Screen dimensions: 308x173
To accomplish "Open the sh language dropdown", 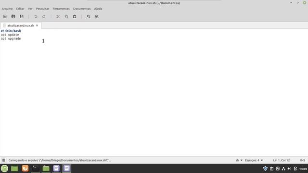I will (x=239, y=160).
